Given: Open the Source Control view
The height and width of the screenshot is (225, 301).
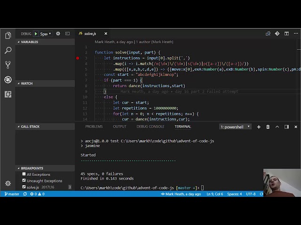Looking at the screenshot, I should [x=8, y=65].
